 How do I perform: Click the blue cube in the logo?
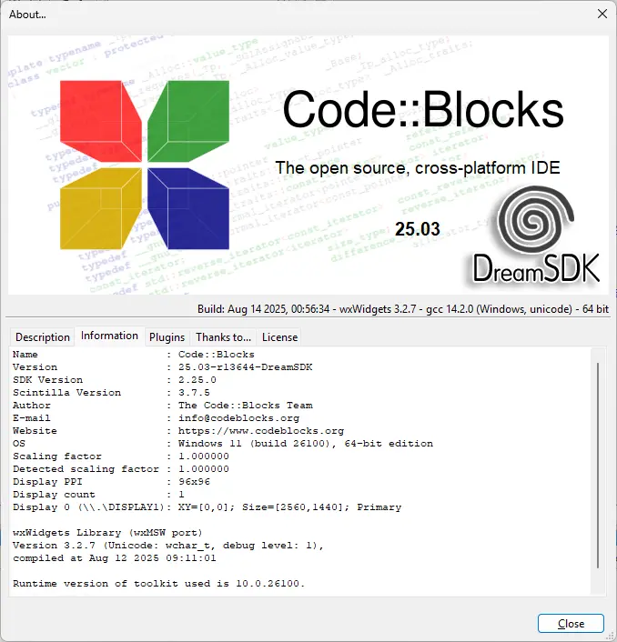point(188,208)
